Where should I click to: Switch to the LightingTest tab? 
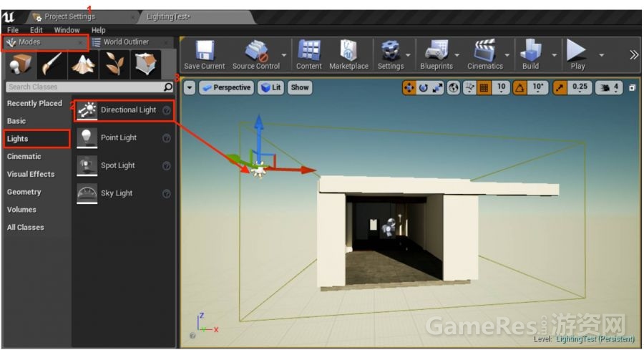tap(195, 17)
